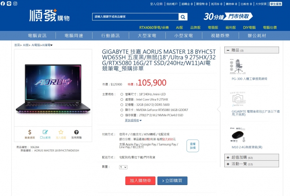This screenshot has width=290, height=196.
Task: Open the quantity dropdown
Action: click(x=123, y=167)
